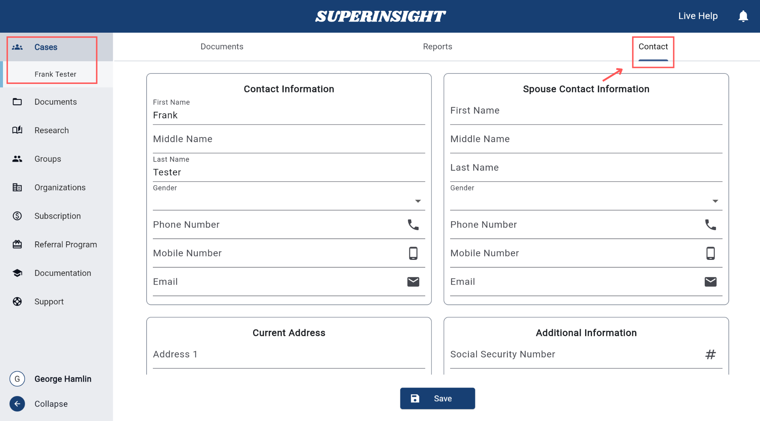Viewport: 760px width, 421px height.
Task: Click Spouse Last Name field
Action: point(586,168)
